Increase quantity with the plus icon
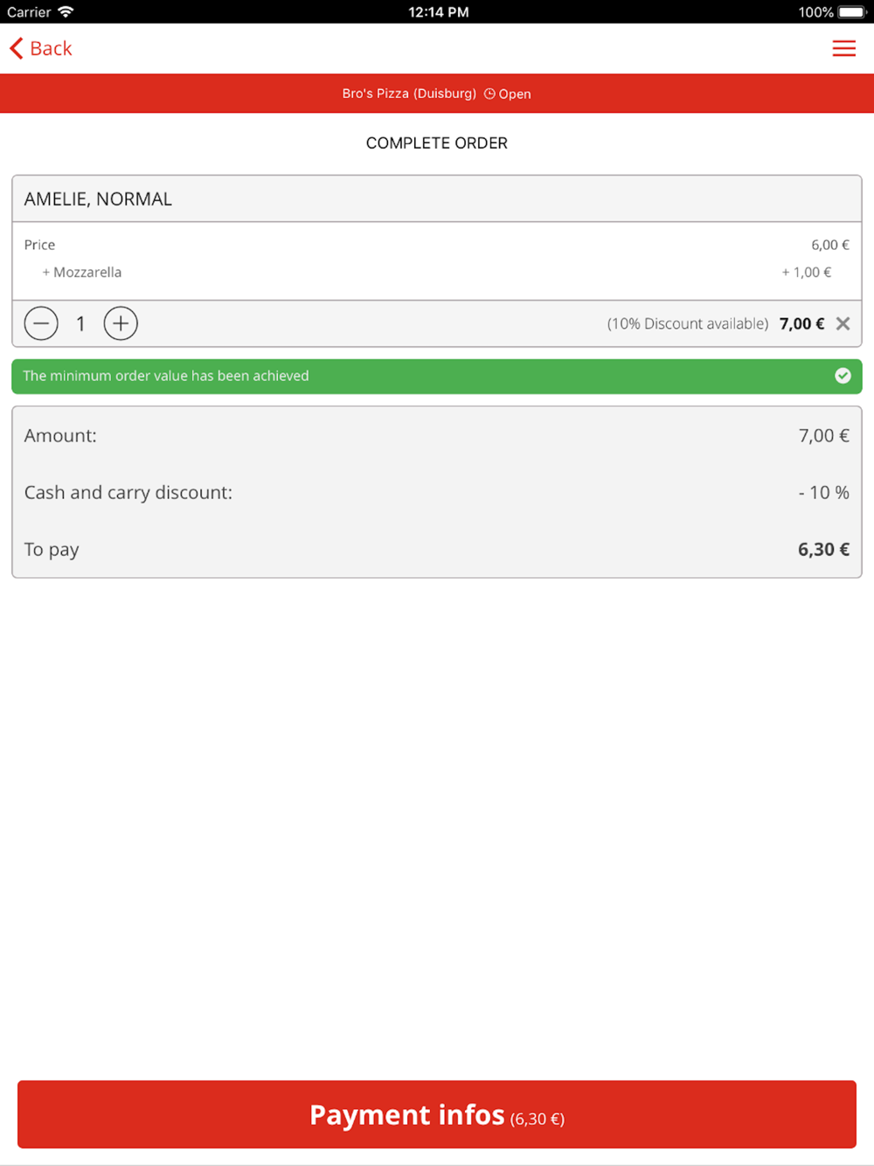Image resolution: width=874 pixels, height=1166 pixels. (121, 323)
